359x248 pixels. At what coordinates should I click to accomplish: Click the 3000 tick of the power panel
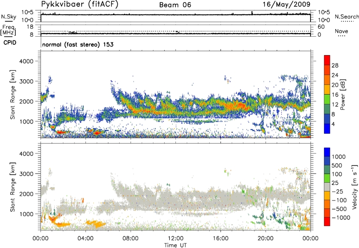click(x=26, y=81)
